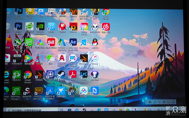Viewport: 189px width, 118px height.
Task: Launch the MSI Afterburner shortcut
Action: (x=18, y=42)
